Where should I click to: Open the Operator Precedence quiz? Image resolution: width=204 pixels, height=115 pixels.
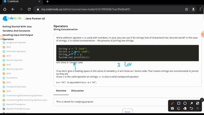[x=18, y=109]
